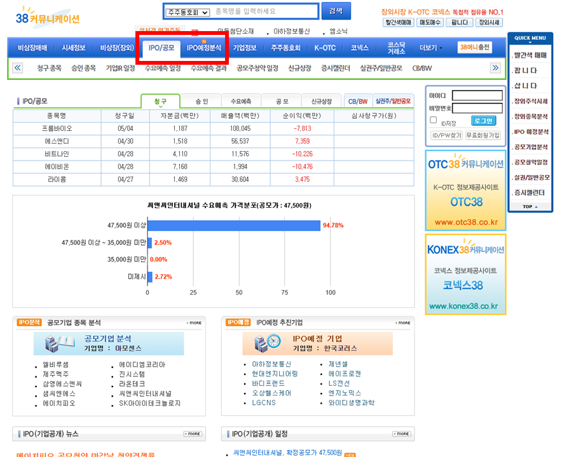Screen dimensions: 562x457
Task: Select the 수요예측 tab
Action: (241, 102)
